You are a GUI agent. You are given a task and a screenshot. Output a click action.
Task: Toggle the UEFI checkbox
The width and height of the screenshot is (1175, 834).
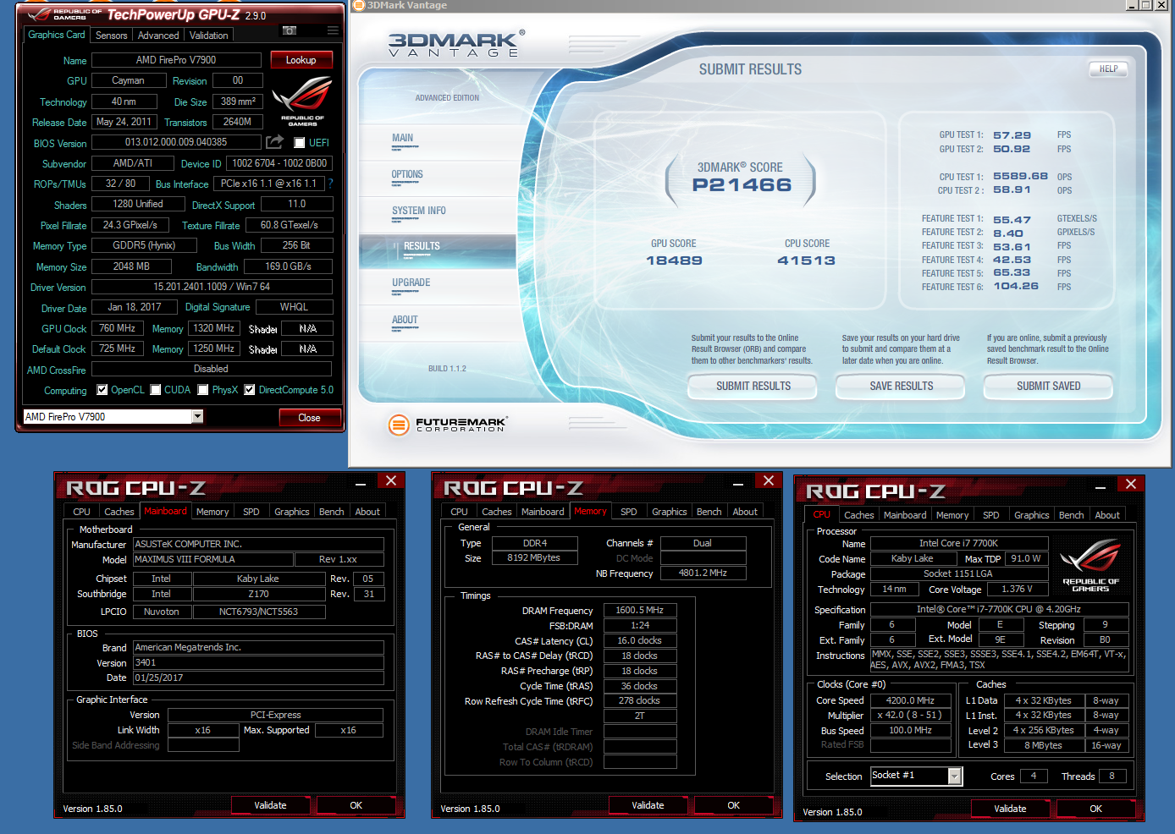click(299, 143)
